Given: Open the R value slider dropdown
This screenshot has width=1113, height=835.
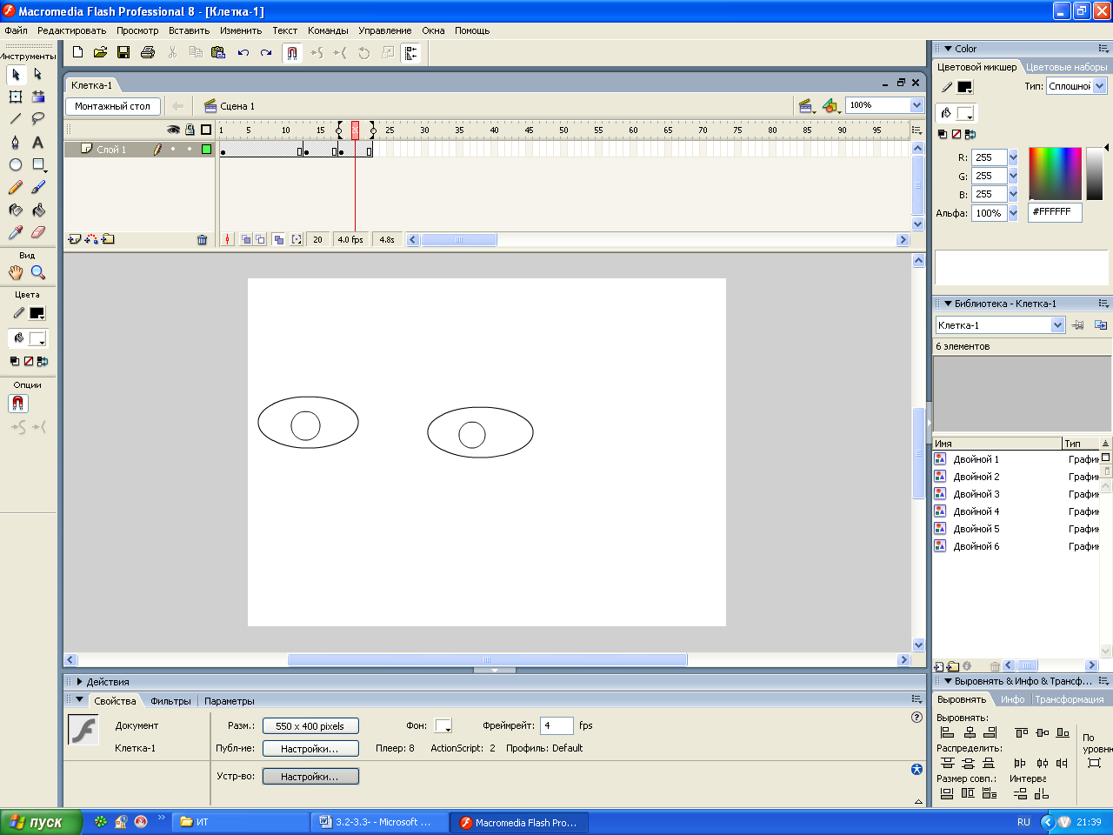Looking at the screenshot, I should click(x=1013, y=157).
